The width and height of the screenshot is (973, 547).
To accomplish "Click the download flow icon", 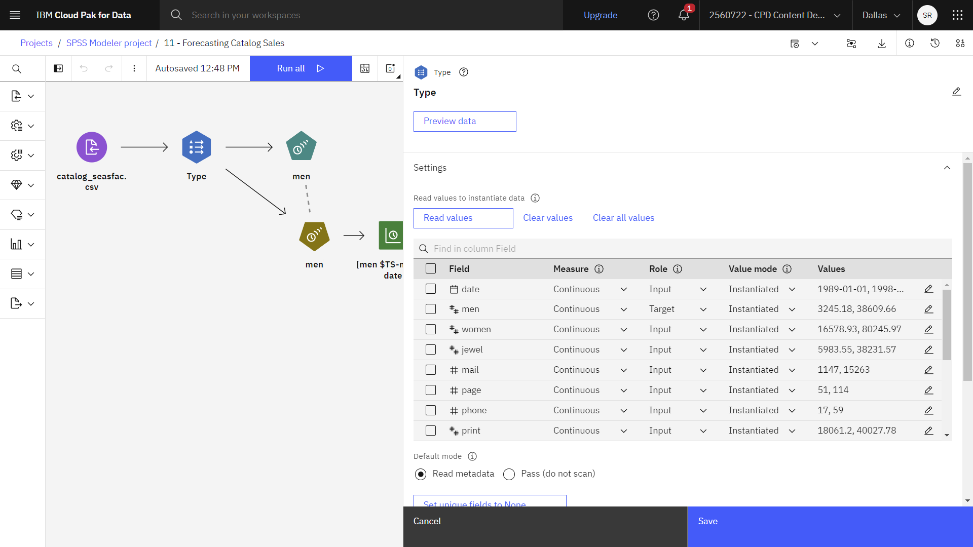I will (882, 44).
